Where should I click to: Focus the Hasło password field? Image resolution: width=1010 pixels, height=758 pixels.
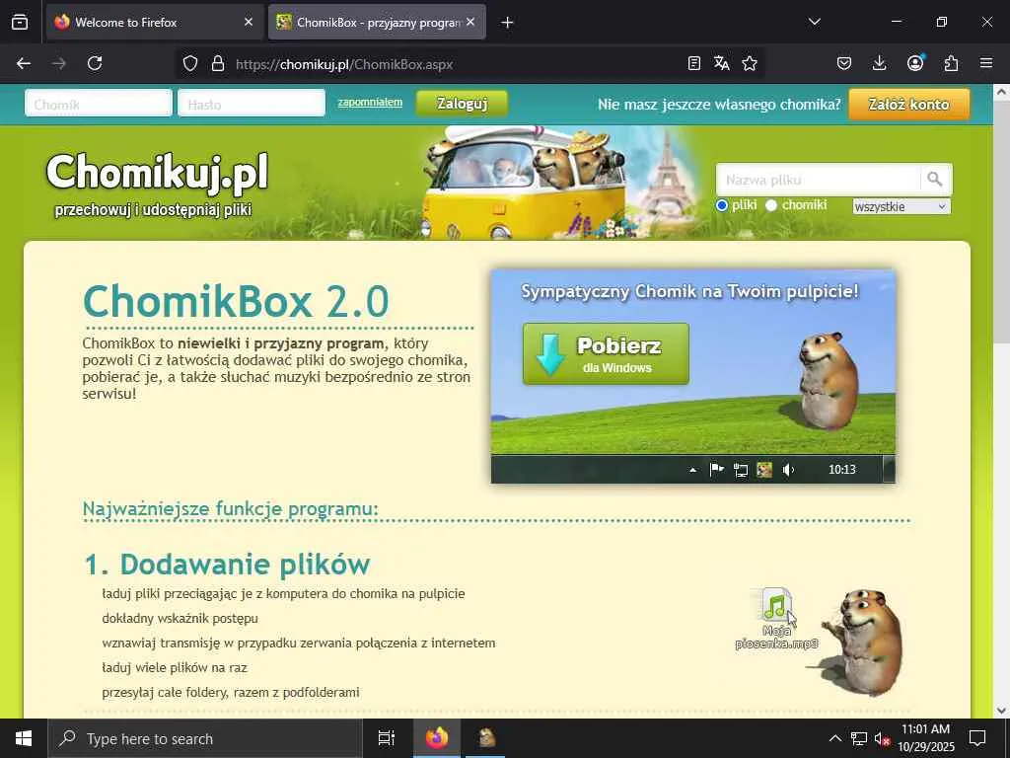point(252,104)
